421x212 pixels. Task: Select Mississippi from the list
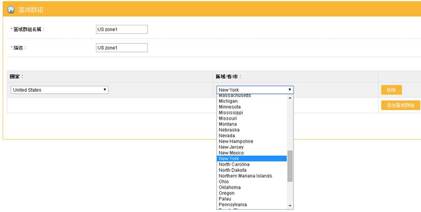tap(231, 112)
